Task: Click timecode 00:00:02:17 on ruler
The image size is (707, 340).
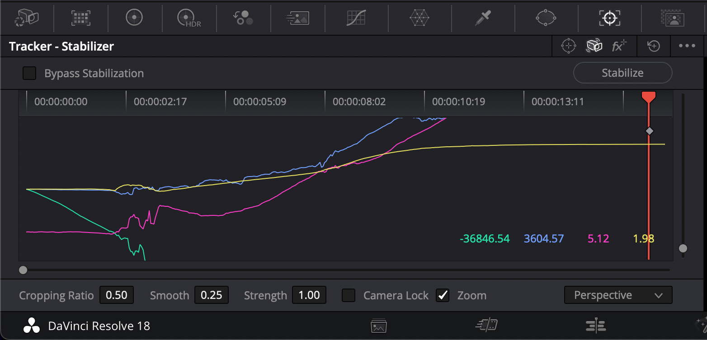Action: (160, 102)
